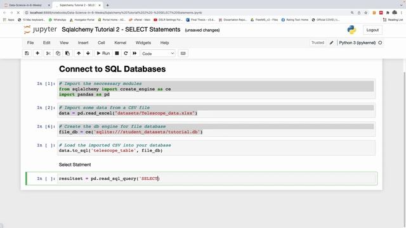The image size is (406, 228).
Task: Open the Insert menu
Action: pos(83,42)
